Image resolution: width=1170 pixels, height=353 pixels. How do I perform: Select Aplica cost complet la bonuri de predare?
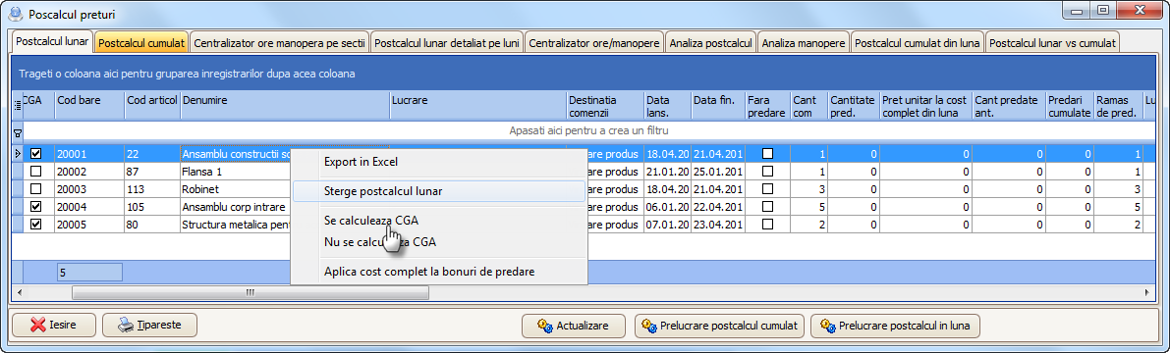click(x=439, y=272)
